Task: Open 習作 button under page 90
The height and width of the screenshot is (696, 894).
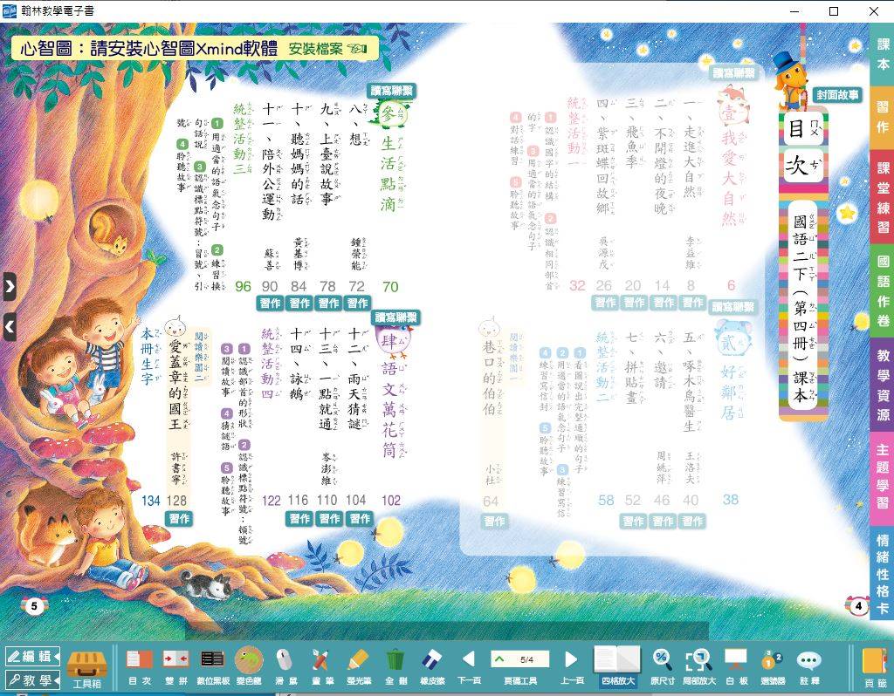Action: [271, 303]
